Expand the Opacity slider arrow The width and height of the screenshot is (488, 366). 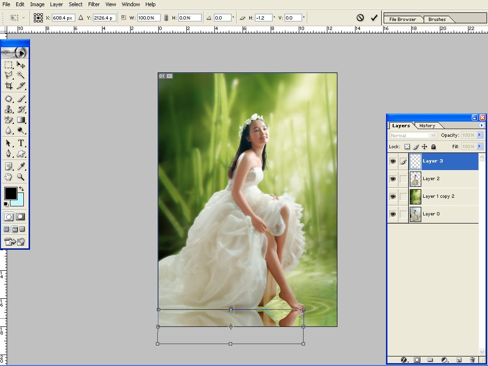480,136
